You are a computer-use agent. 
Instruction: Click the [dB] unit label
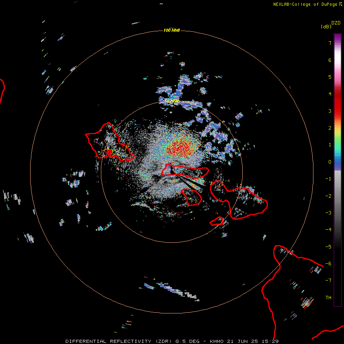coord(326,26)
